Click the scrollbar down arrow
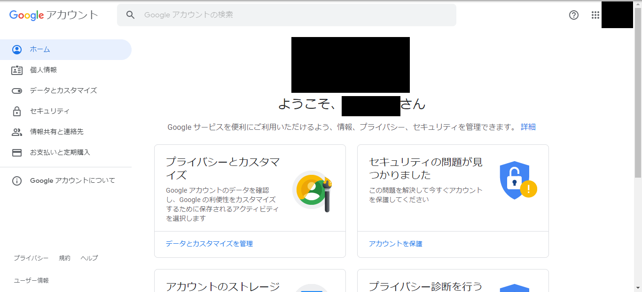 point(638,288)
